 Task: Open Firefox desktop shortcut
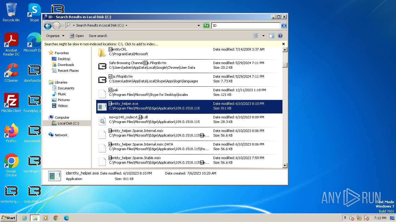[11, 133]
